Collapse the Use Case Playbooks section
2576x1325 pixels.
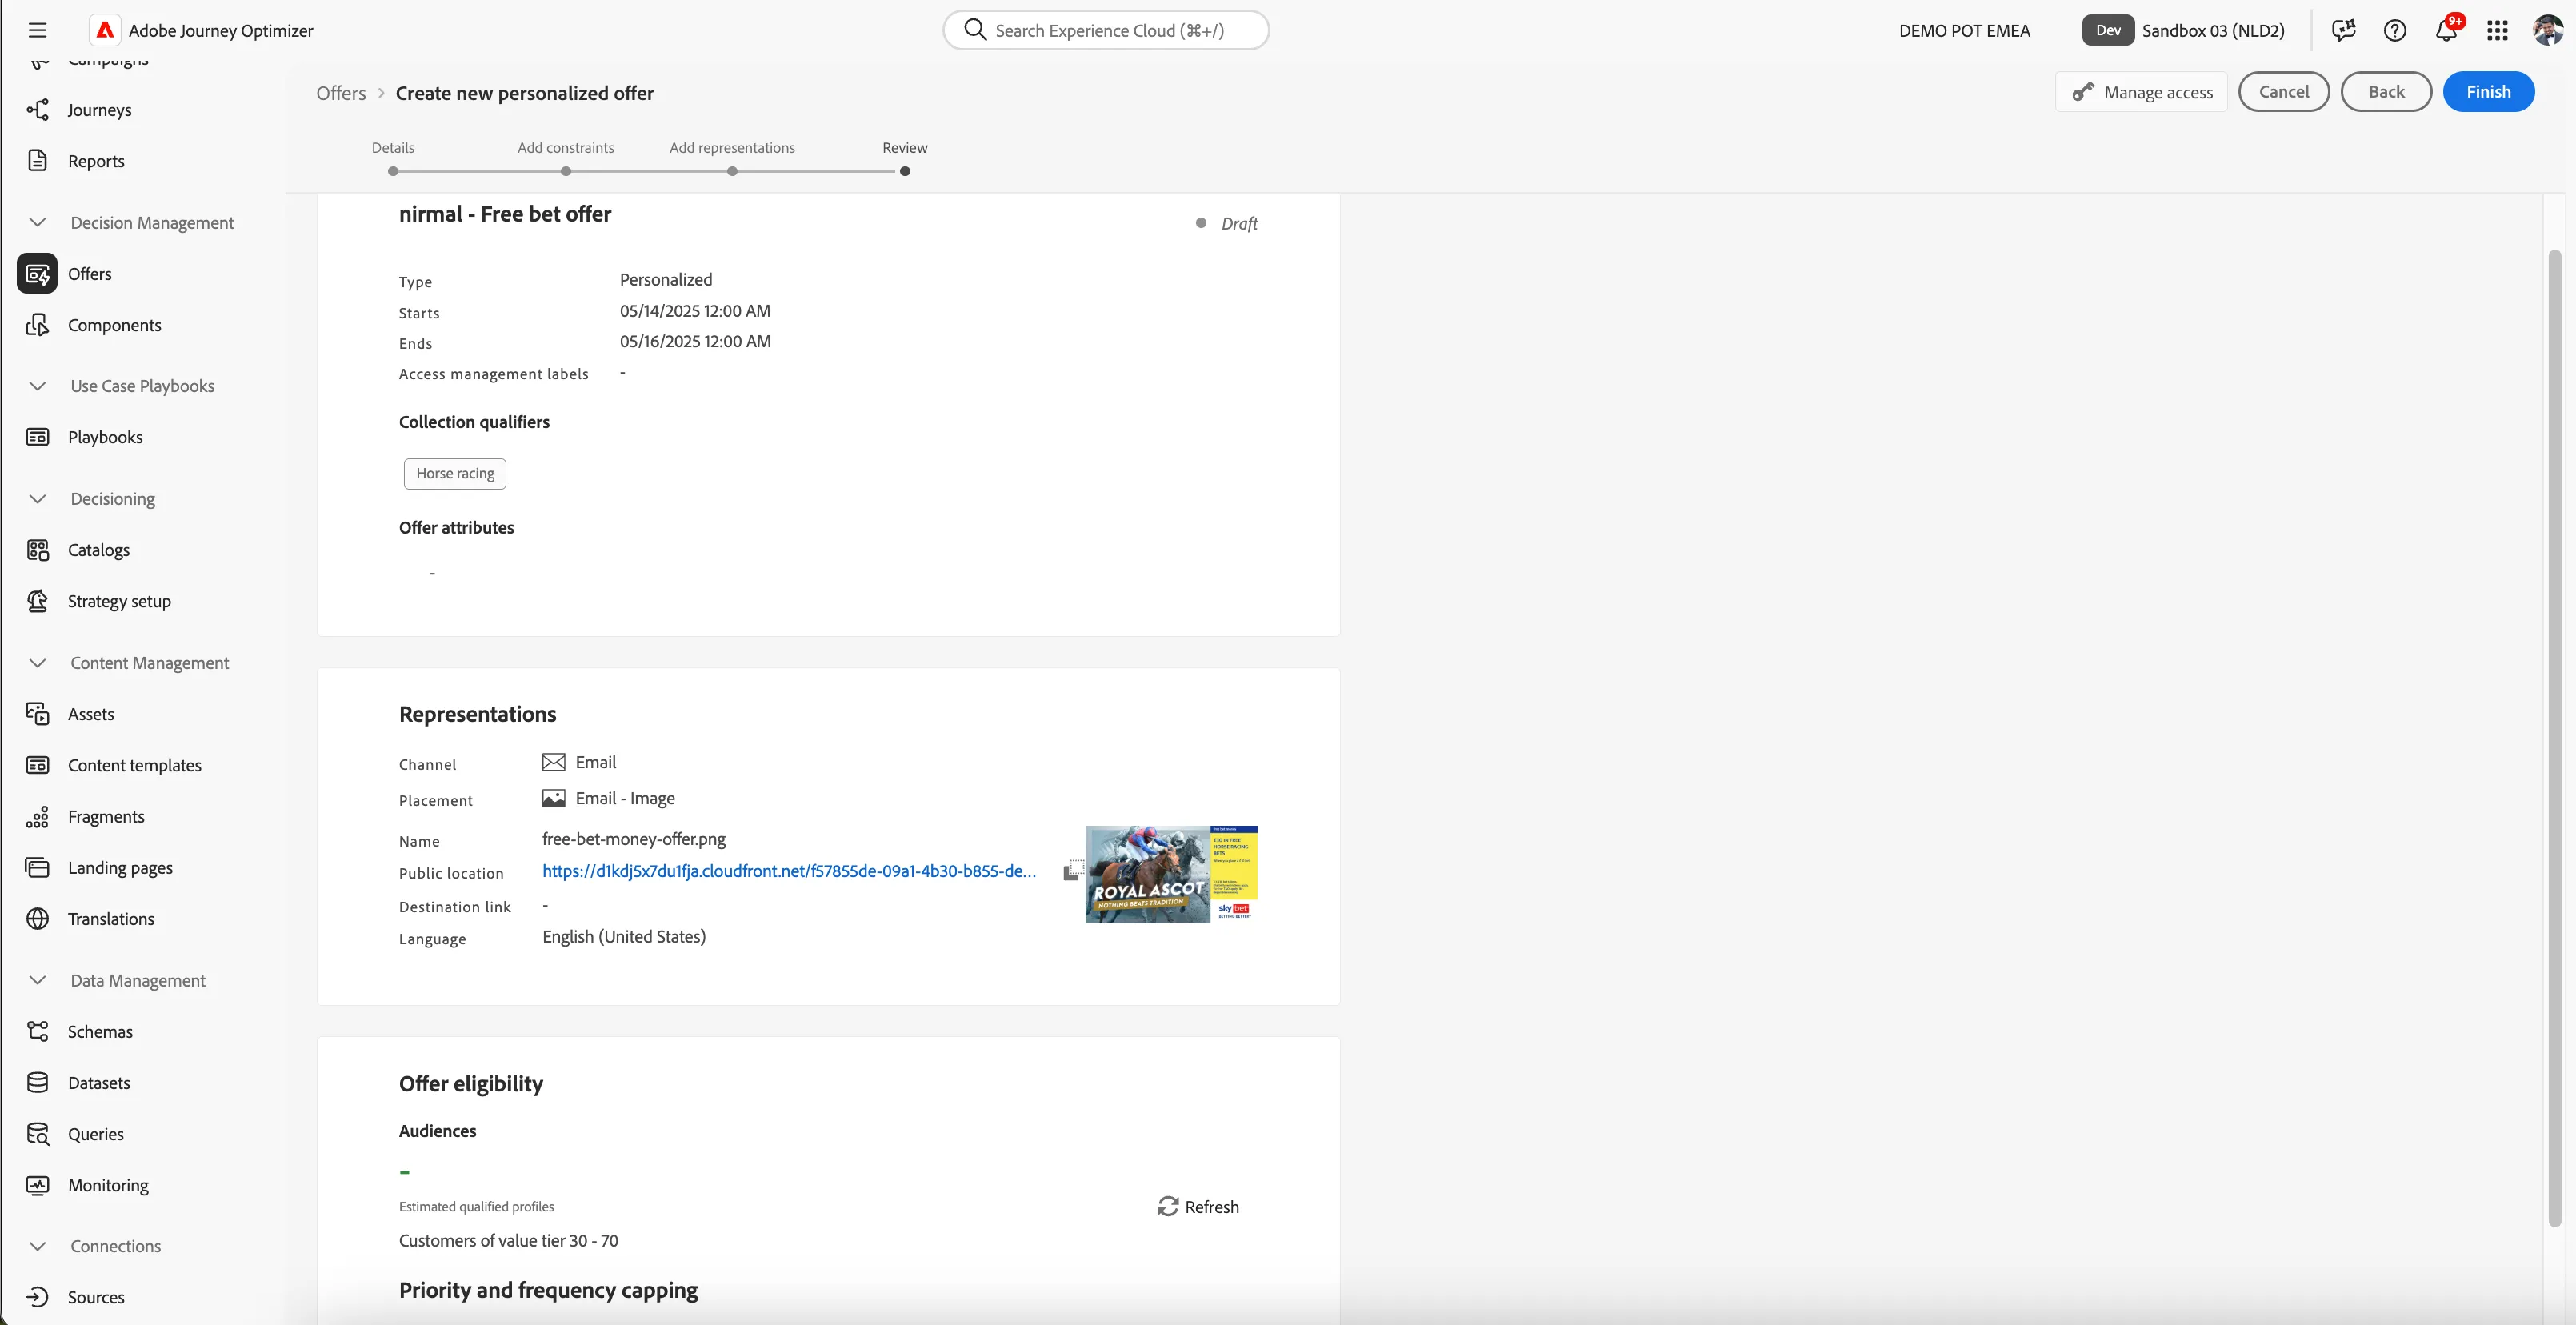tap(37, 386)
